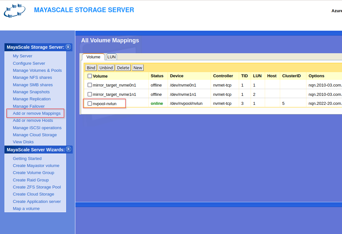Open the Manage NFS shares page
The image size is (342, 234).
[32, 77]
